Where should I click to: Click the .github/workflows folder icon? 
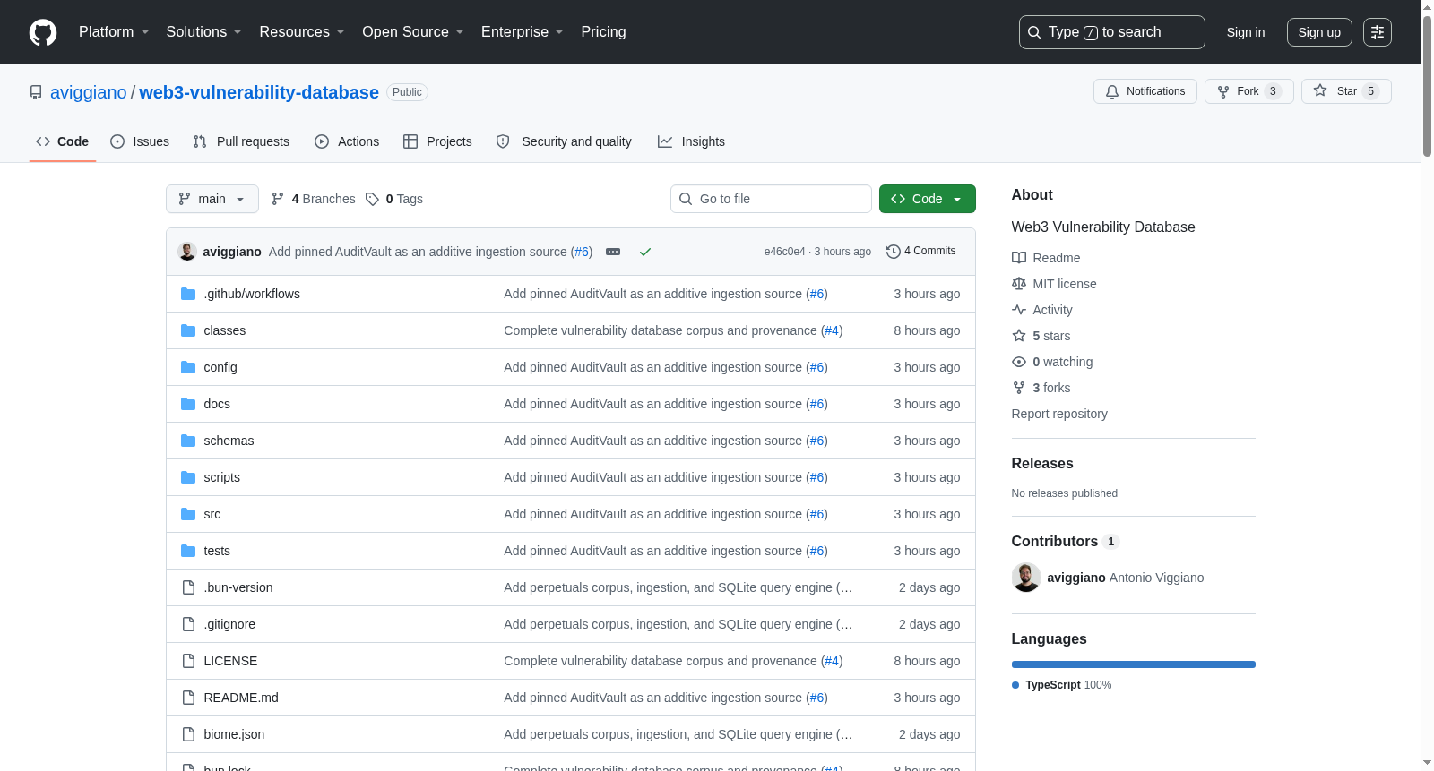point(188,294)
